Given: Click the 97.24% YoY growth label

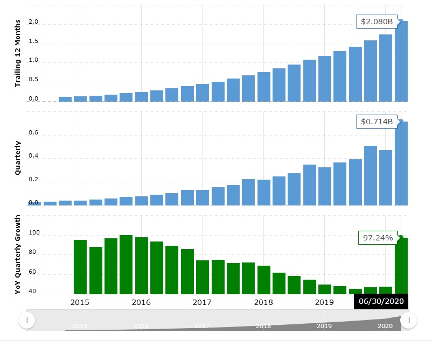Looking at the screenshot, I should coord(378,238).
